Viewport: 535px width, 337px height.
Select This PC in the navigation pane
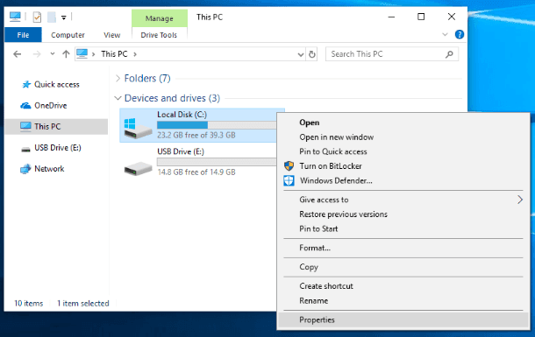tap(56, 127)
